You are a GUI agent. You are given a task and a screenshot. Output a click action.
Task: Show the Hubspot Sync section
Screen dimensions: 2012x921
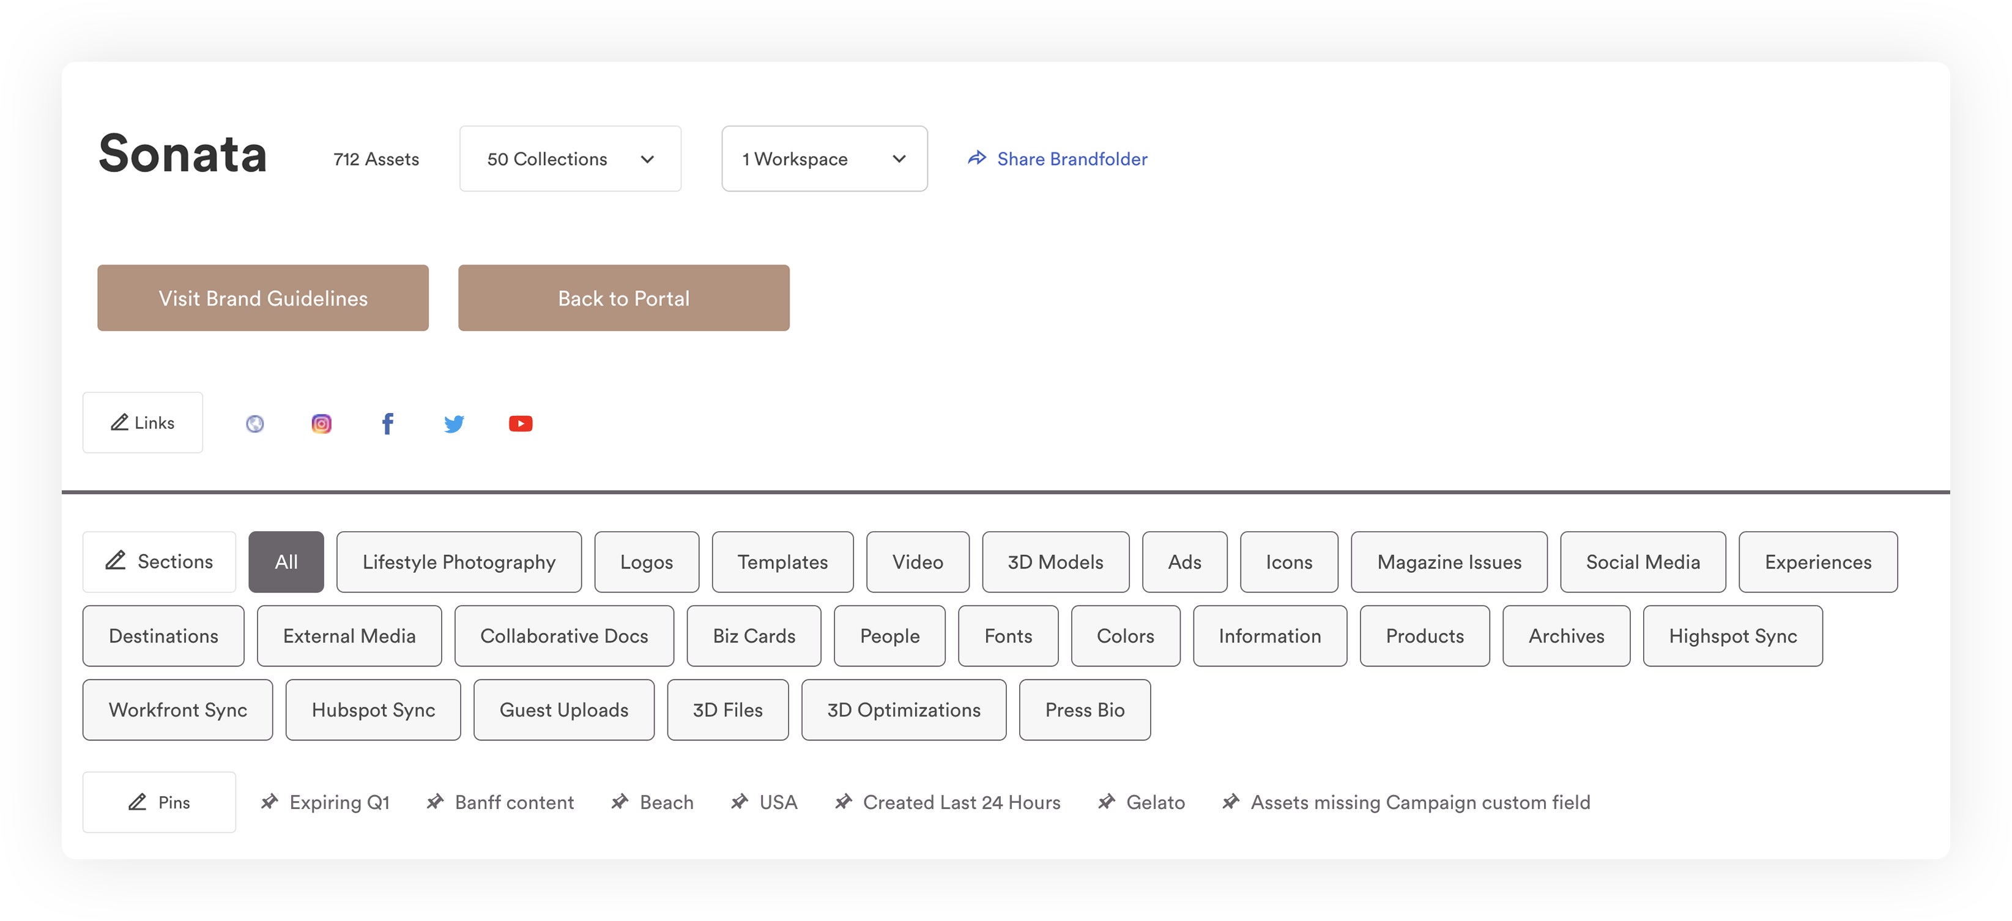tap(373, 710)
